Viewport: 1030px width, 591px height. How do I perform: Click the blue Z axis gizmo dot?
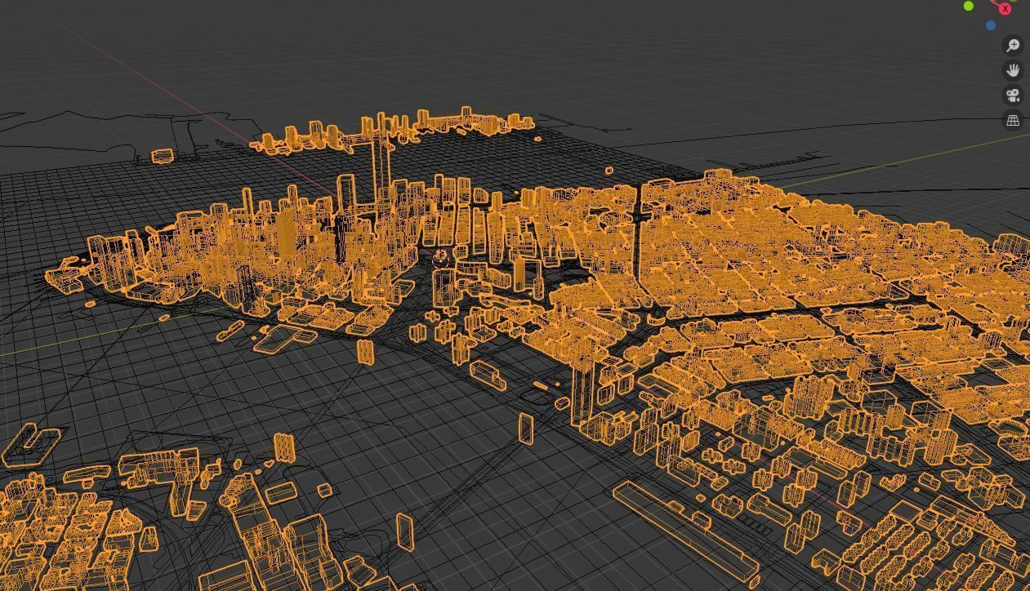pyautogui.click(x=991, y=25)
